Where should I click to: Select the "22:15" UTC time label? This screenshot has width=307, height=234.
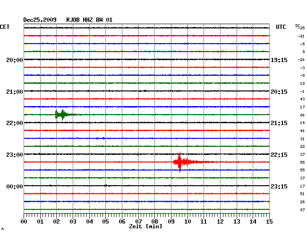tap(279, 155)
